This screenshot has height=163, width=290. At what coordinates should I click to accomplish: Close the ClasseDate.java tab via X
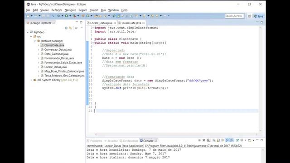tap(144, 23)
